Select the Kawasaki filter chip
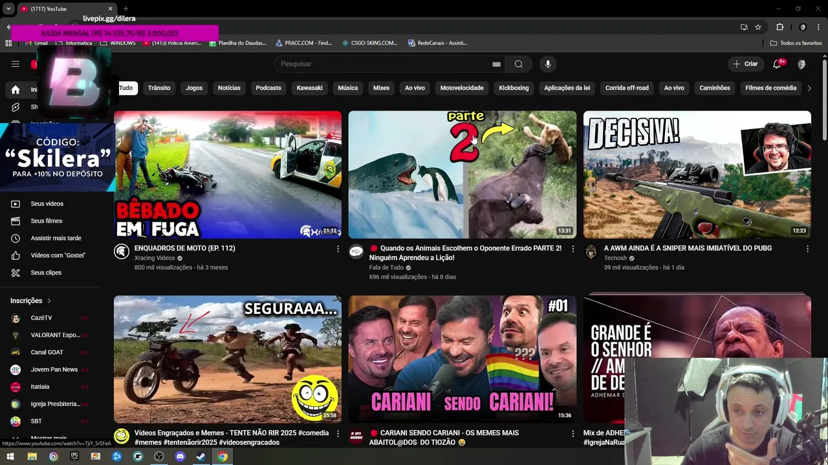Image resolution: width=828 pixels, height=465 pixels. (309, 88)
